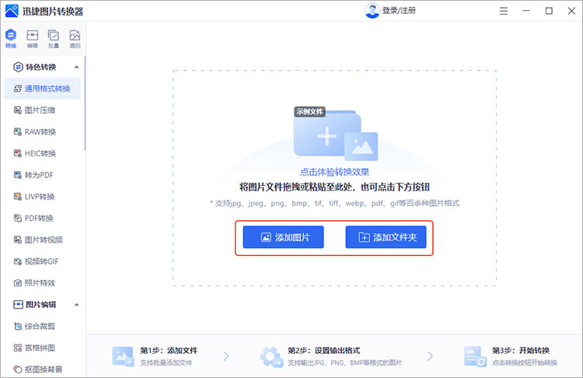
Task: Click the step 3 document convert icon
Action: pyautogui.click(x=475, y=356)
